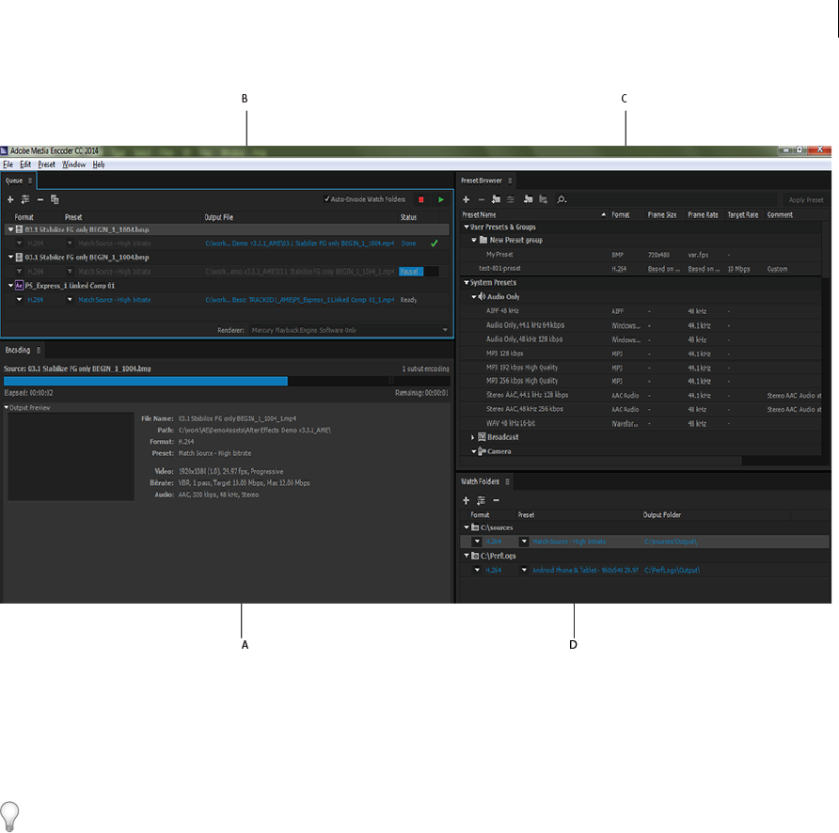Select My Preset row

coord(641,255)
